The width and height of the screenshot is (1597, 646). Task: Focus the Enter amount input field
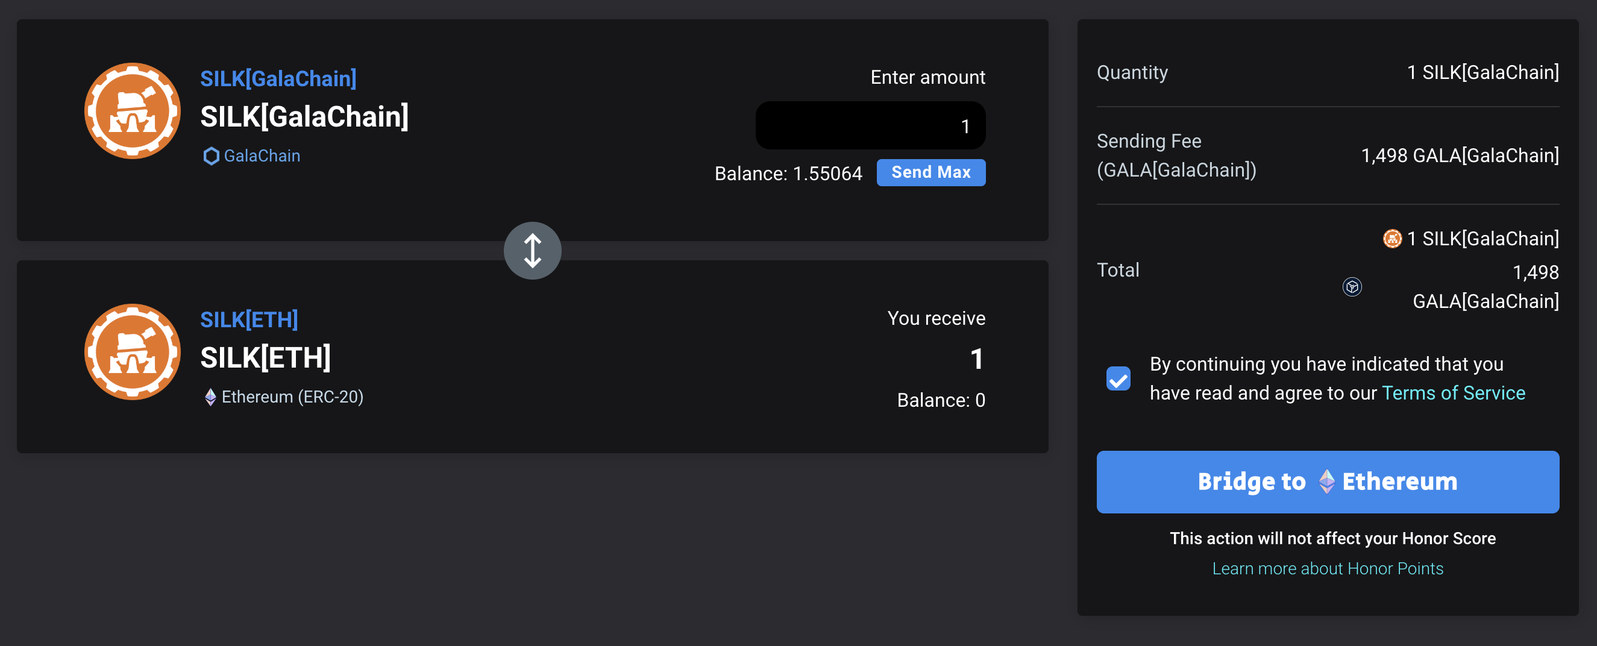[x=870, y=125]
